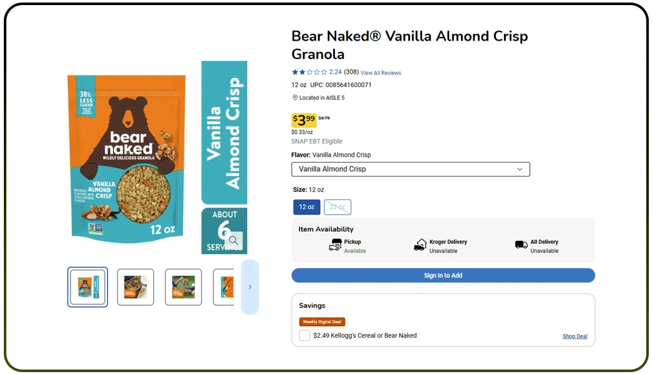652x374 pixels.
Task: Click the All Delivery truck icon
Action: pyautogui.click(x=521, y=245)
